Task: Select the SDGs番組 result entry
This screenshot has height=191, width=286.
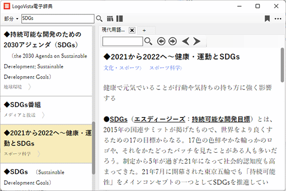Action: [x=46, y=110]
